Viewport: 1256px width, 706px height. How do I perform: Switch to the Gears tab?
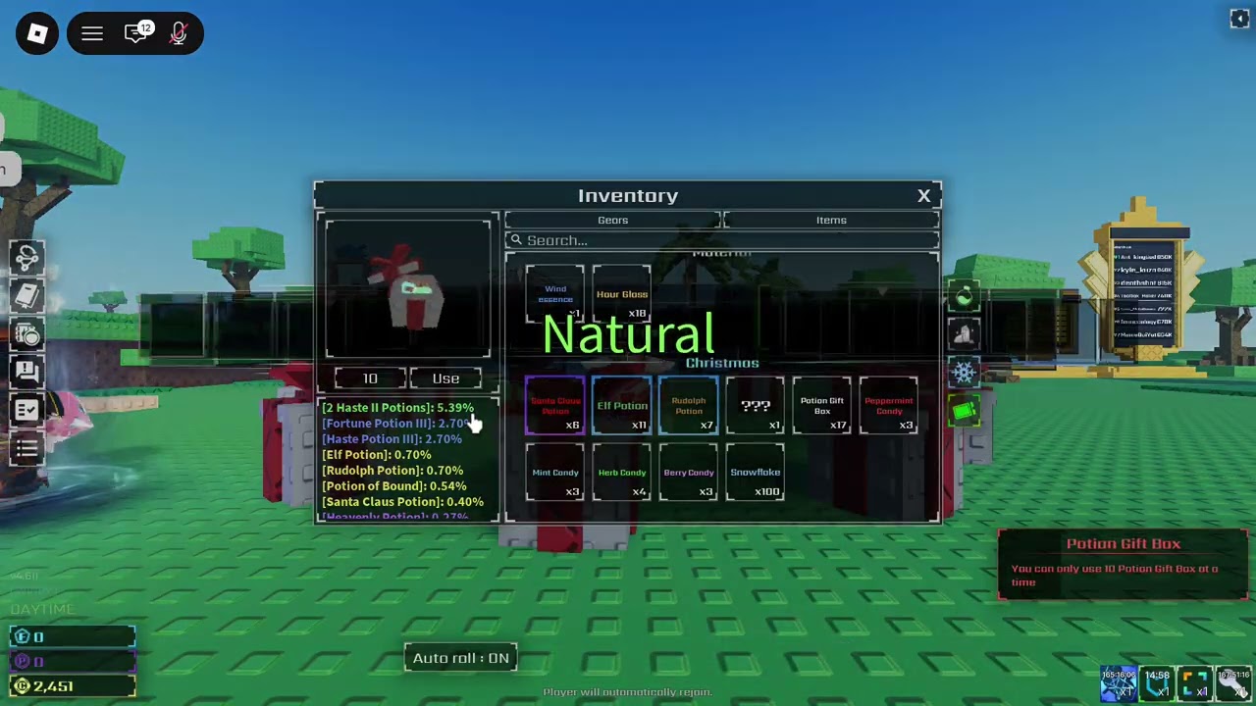point(613,221)
